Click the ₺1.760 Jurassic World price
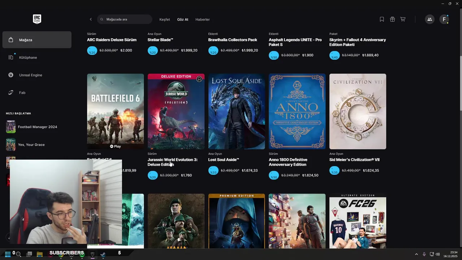 [x=186, y=175]
